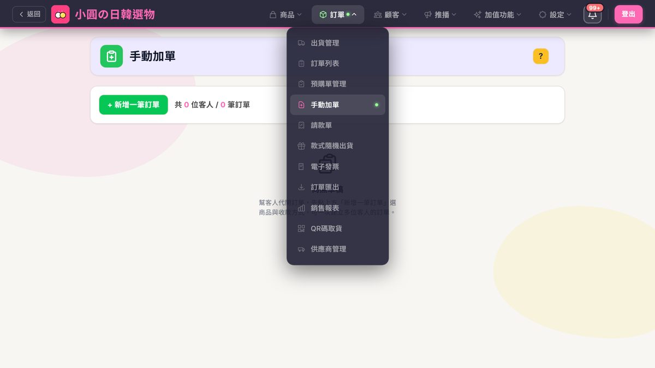Click the gift box icon beside 款式隨機出貨
Screen dimensions: 655x368
301,146
